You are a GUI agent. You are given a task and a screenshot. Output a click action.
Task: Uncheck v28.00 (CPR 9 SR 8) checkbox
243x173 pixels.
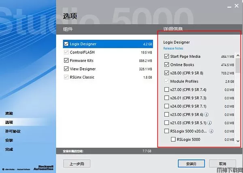166,73
